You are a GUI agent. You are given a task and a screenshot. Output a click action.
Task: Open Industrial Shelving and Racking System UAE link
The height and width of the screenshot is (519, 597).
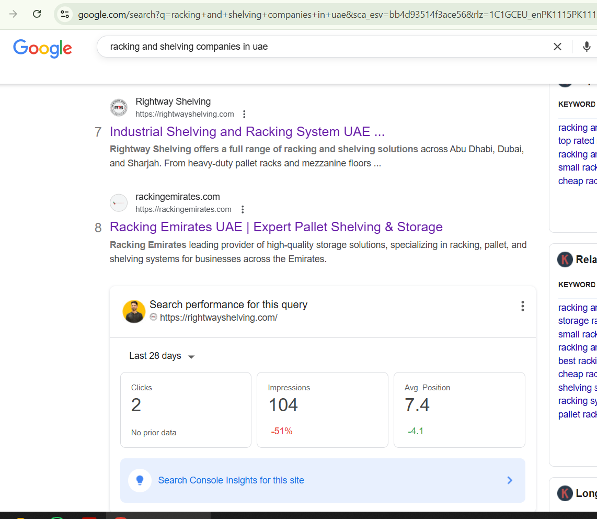pyautogui.click(x=247, y=131)
